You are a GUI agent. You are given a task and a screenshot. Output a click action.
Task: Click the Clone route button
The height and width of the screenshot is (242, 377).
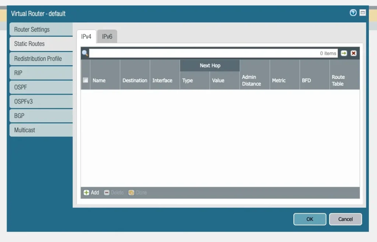(137, 193)
